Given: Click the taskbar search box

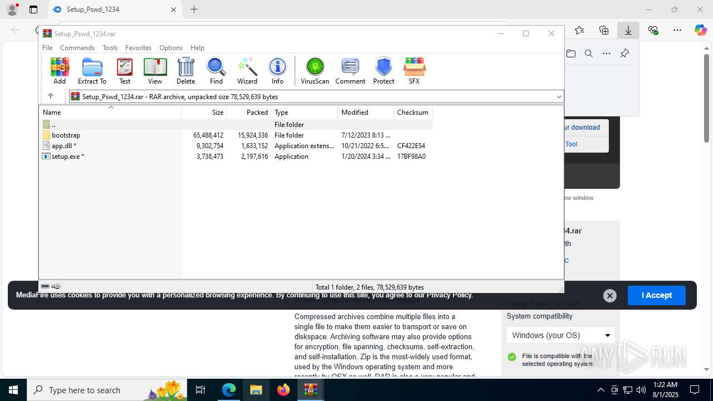Looking at the screenshot, I should click(108, 390).
